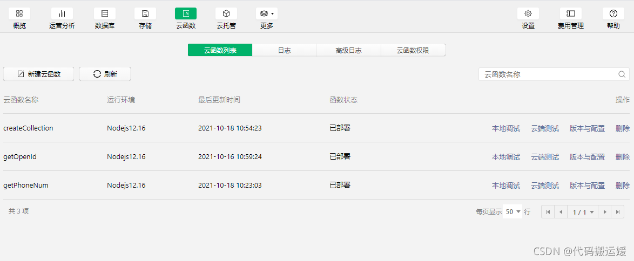Go to the last page
Viewport: 634px width, 261px height.
pos(617,212)
